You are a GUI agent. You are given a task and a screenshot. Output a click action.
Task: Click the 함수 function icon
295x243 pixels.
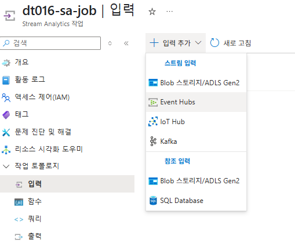[x=19, y=202]
